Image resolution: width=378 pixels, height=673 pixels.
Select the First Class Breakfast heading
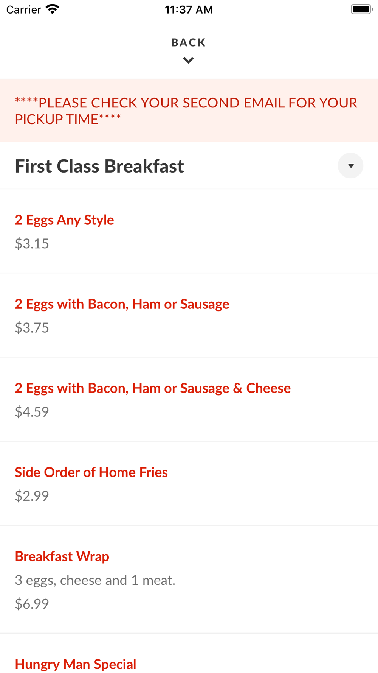(x=99, y=166)
